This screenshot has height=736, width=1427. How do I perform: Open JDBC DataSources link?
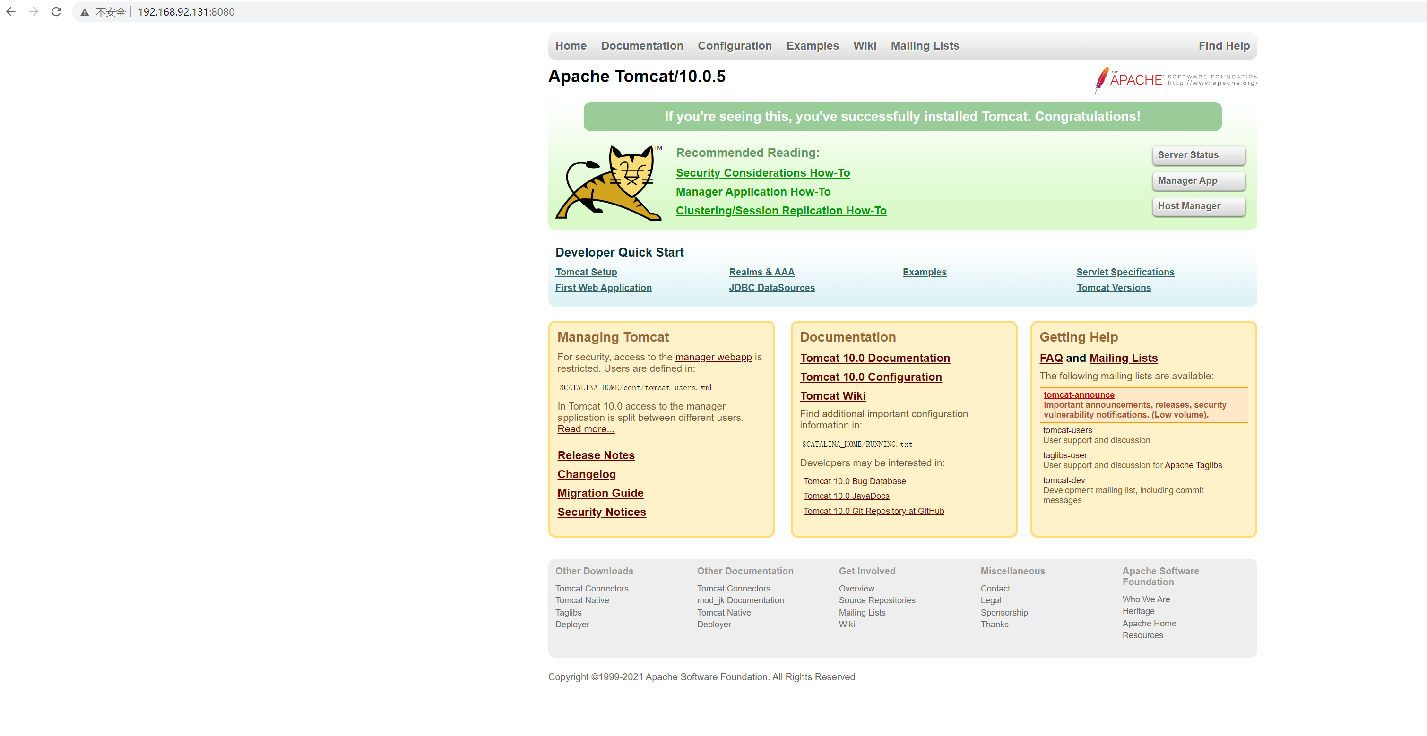772,287
